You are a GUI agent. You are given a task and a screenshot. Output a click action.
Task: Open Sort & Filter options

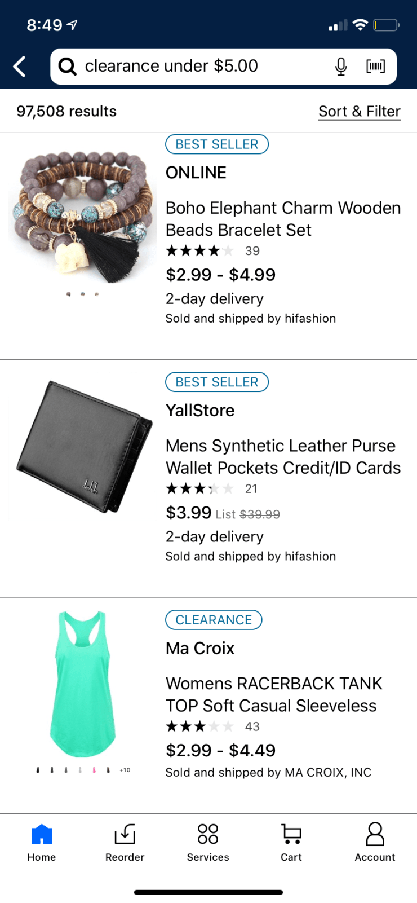(360, 112)
